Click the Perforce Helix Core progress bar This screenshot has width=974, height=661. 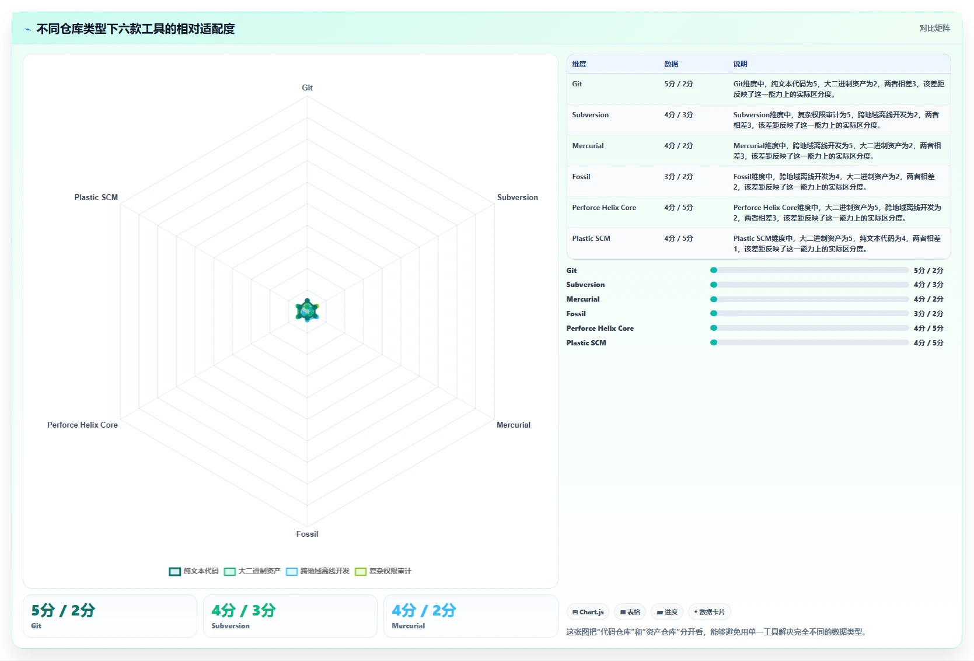[809, 328]
